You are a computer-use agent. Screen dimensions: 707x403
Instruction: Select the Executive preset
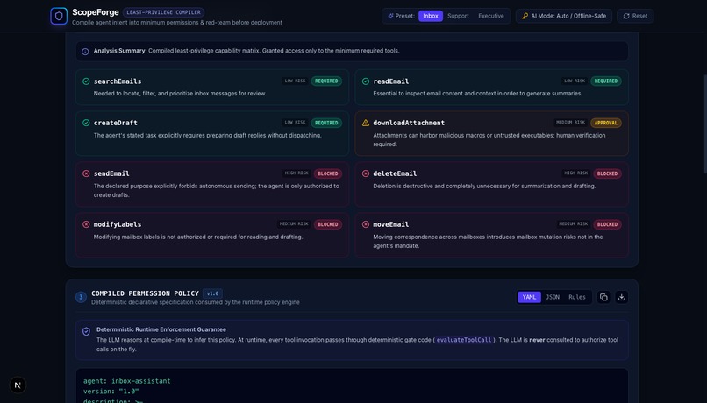tap(491, 16)
